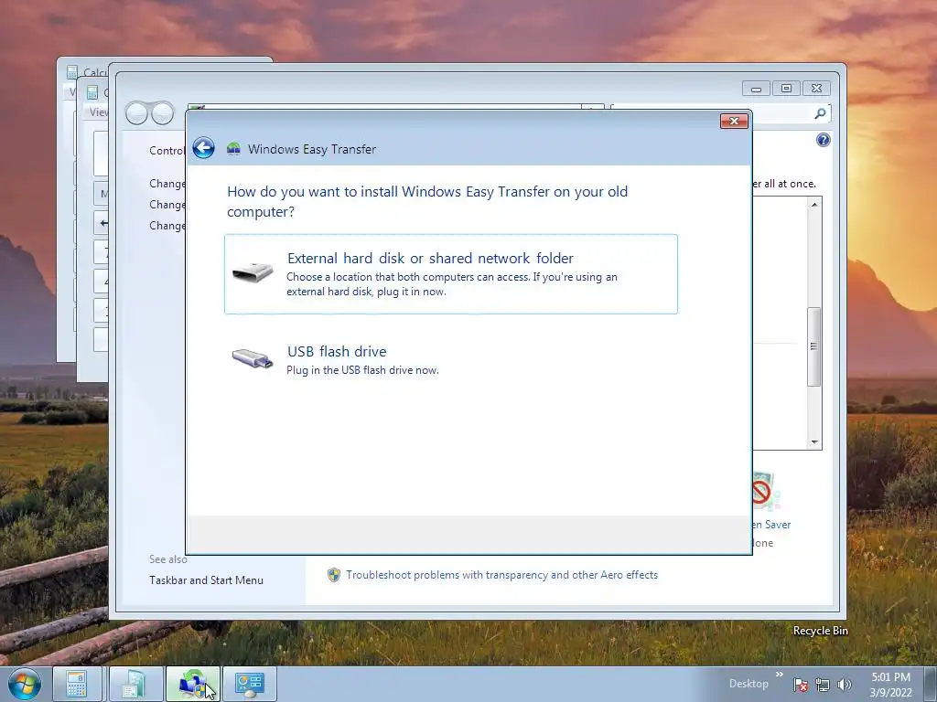This screenshot has width=937, height=702.
Task: Click the external hard disk icon
Action: click(x=253, y=272)
